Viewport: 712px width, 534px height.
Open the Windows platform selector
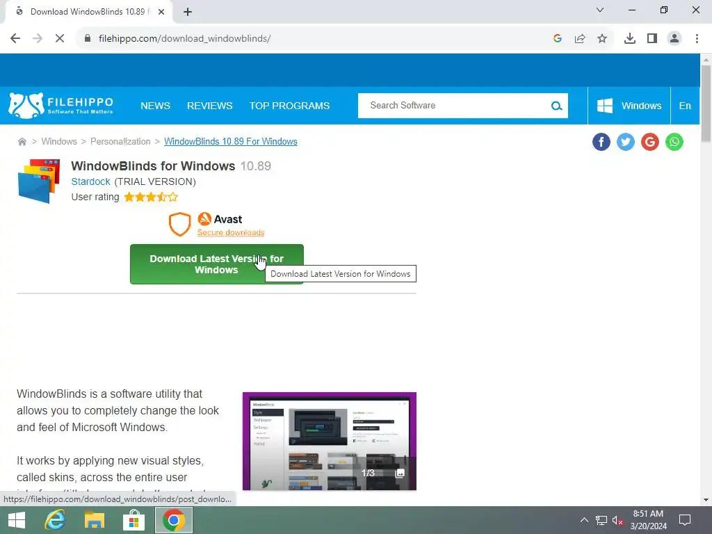pos(629,106)
